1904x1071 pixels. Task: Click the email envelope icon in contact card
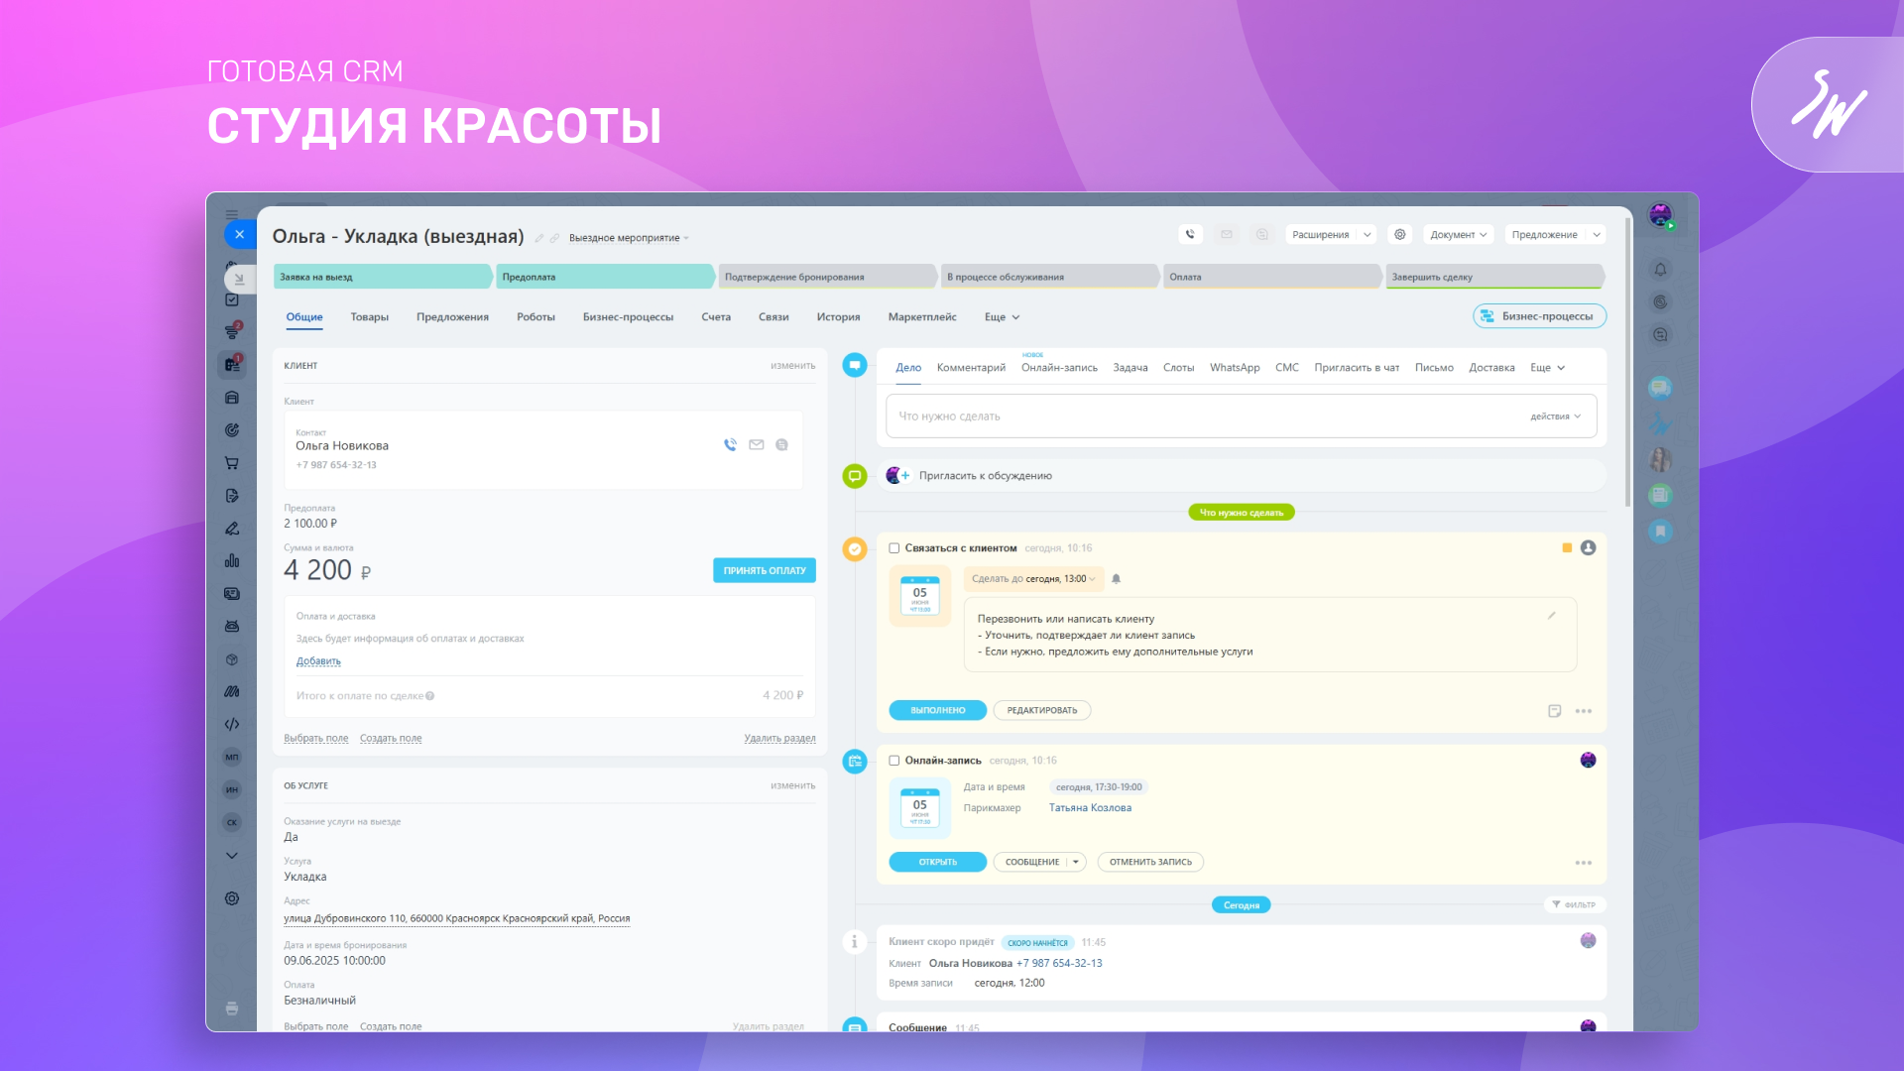point(757,445)
